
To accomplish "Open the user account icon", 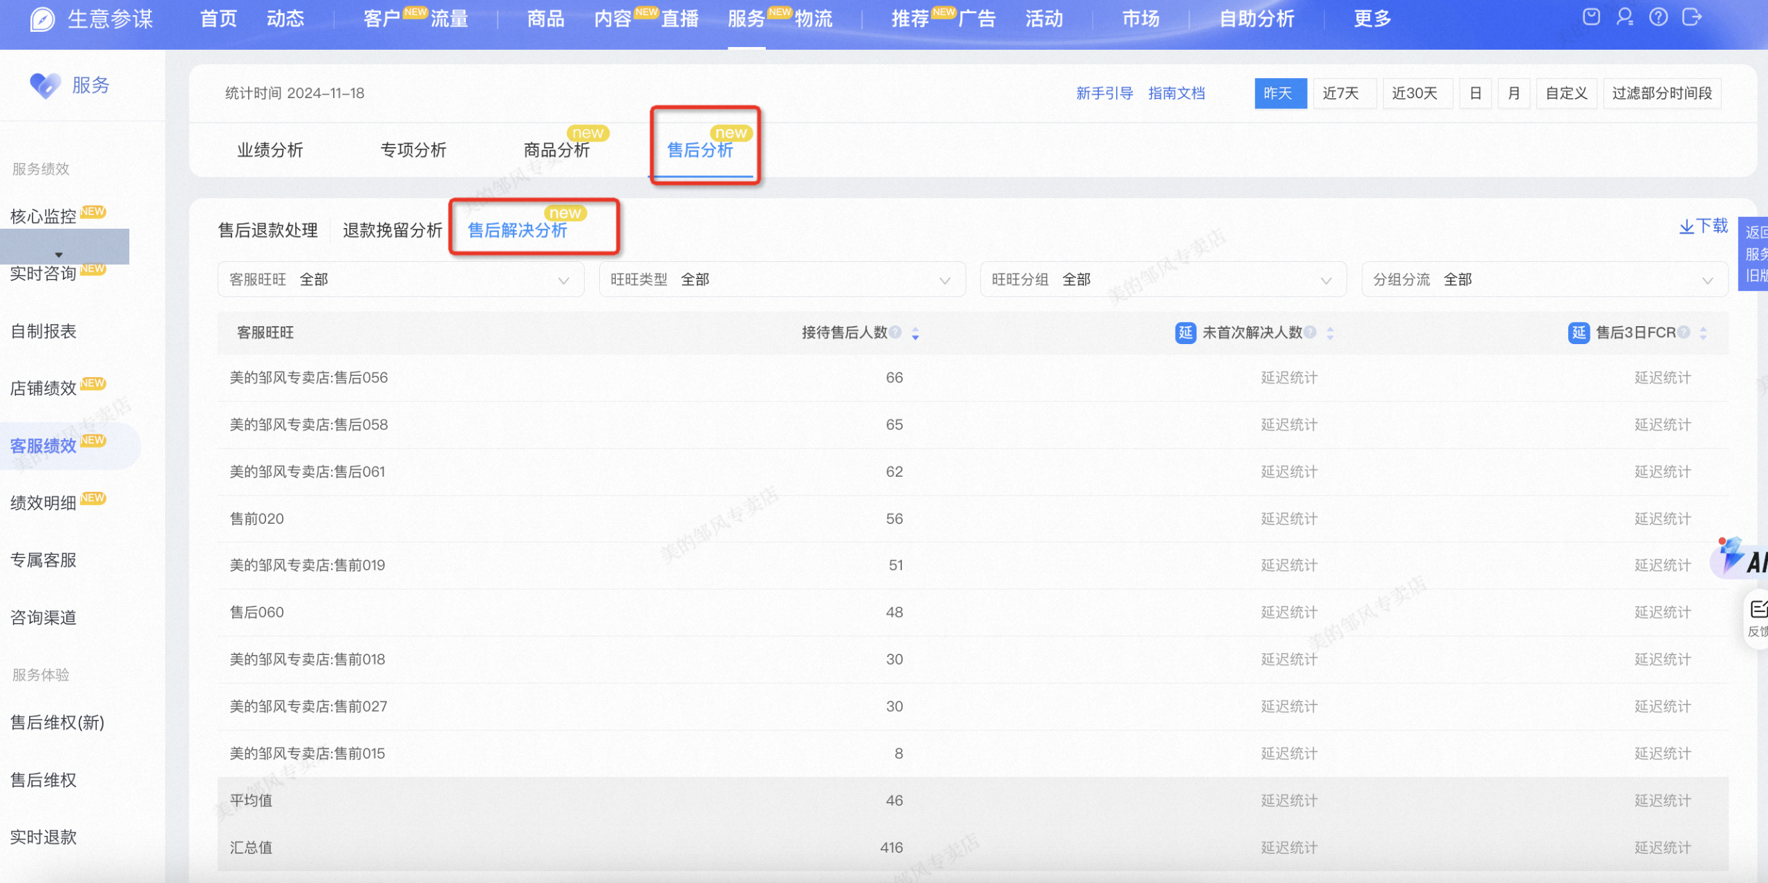I will (x=1625, y=17).
